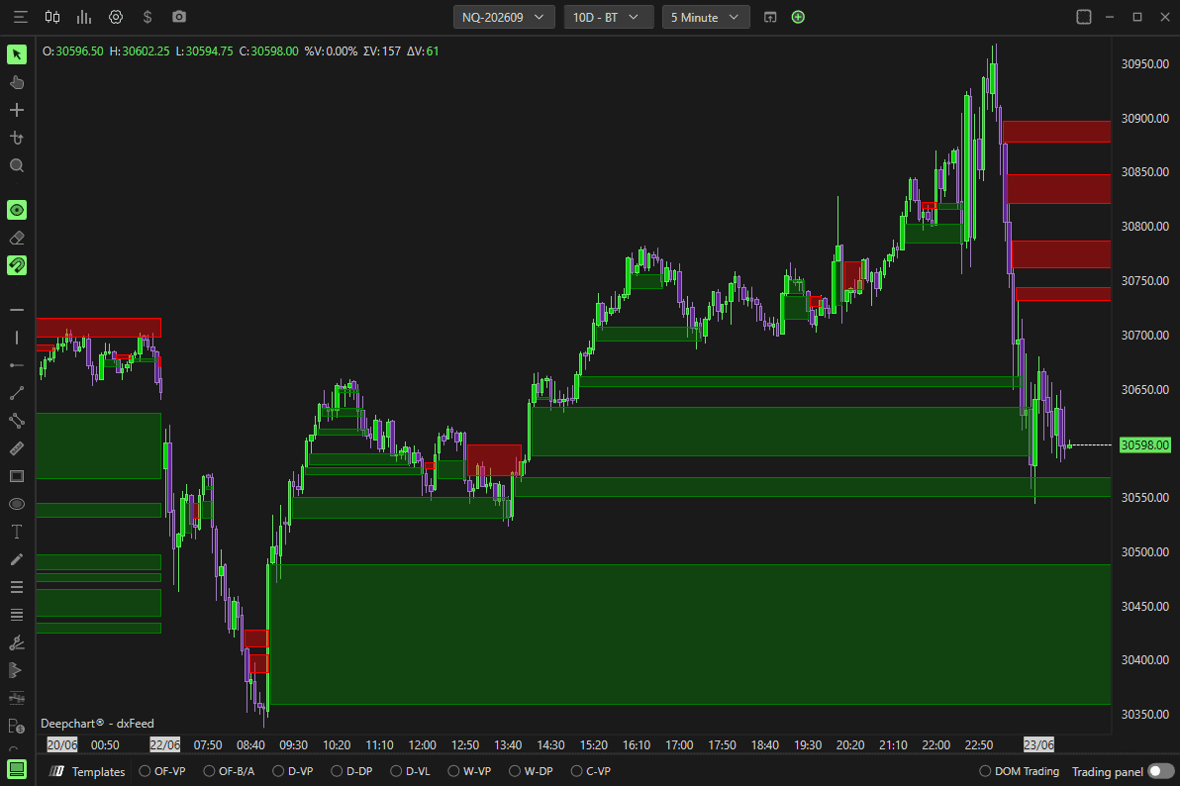Click the 30350.00 price axis label
This screenshot has height=786, width=1180.
coord(1144,714)
